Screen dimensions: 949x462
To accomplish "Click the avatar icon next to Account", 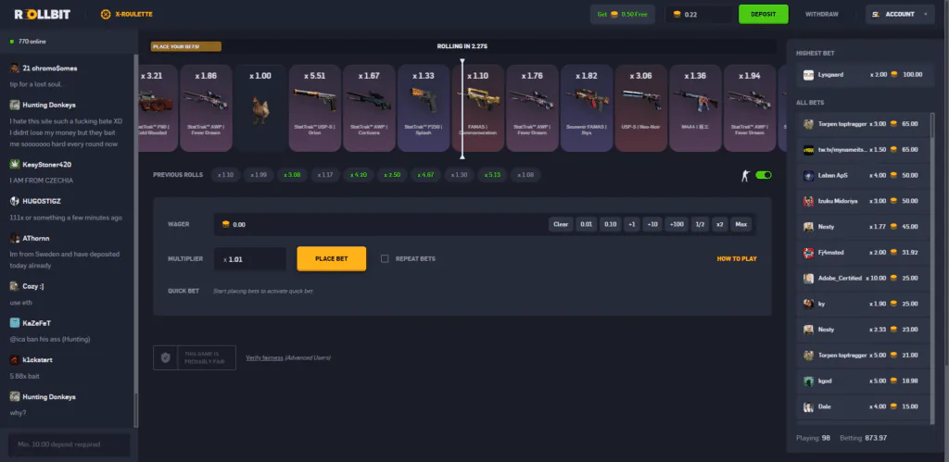I will click(876, 14).
